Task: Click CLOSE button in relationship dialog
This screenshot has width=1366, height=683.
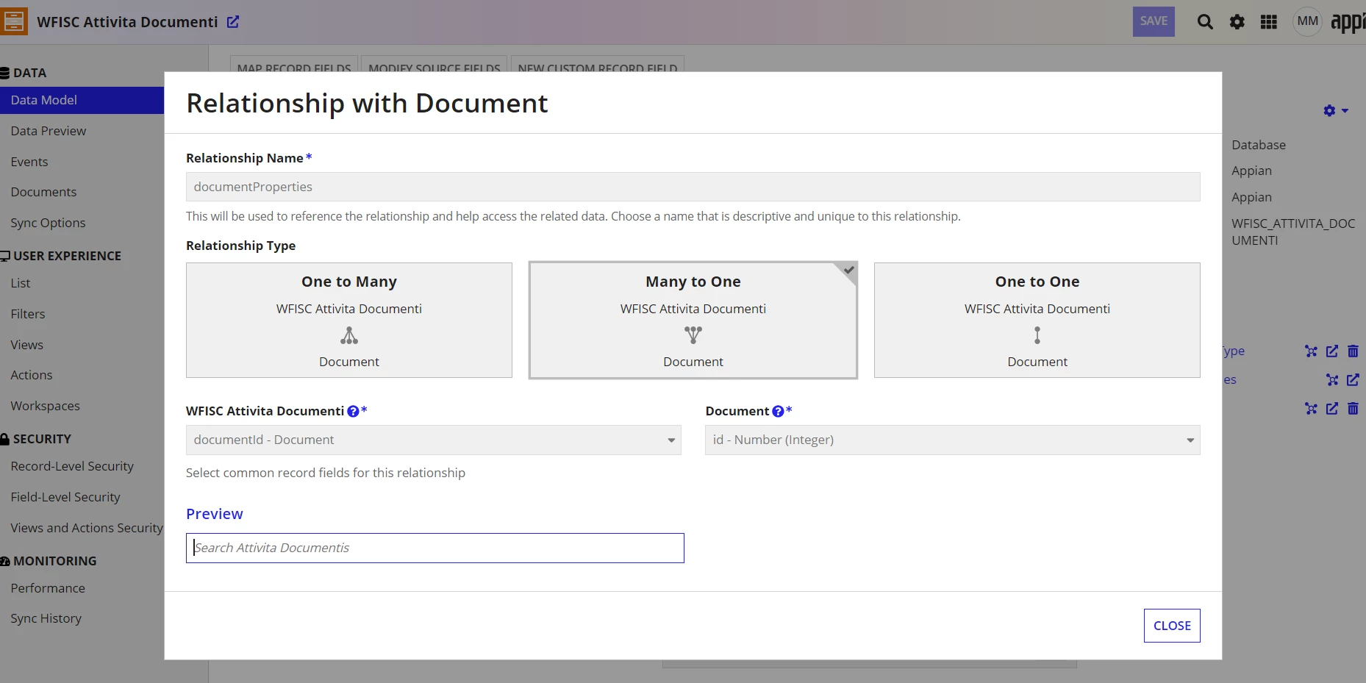Action: pyautogui.click(x=1172, y=626)
